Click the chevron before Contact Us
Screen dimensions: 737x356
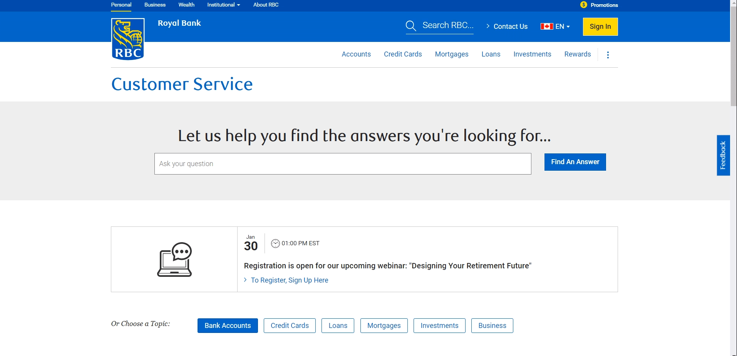488,26
